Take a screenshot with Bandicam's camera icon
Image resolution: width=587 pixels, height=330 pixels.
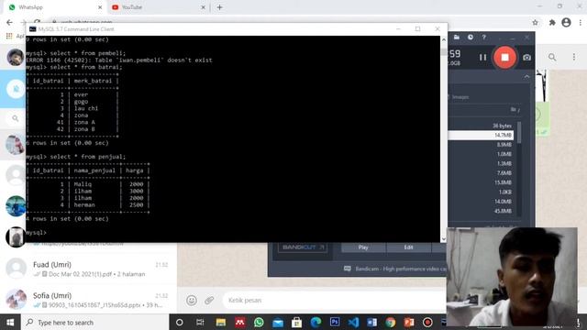click(x=526, y=57)
